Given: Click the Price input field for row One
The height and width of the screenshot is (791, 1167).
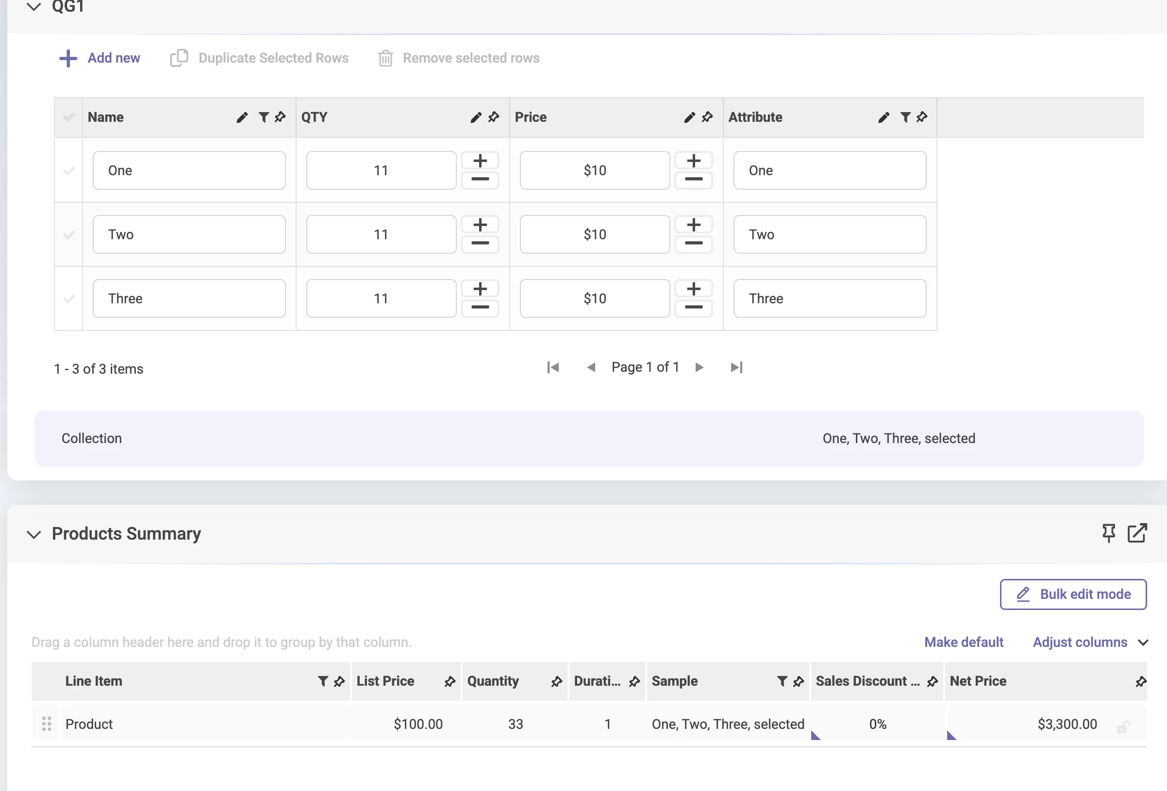Looking at the screenshot, I should click(595, 171).
